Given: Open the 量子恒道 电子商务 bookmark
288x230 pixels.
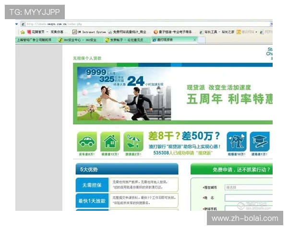Looking at the screenshot, I should [x=175, y=32].
